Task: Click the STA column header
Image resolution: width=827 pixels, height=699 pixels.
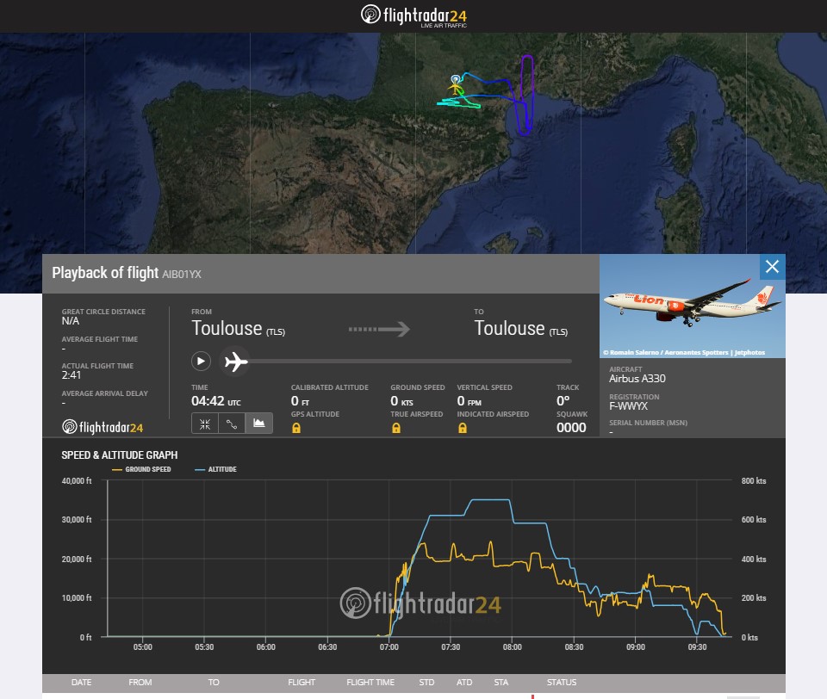Action: (501, 682)
